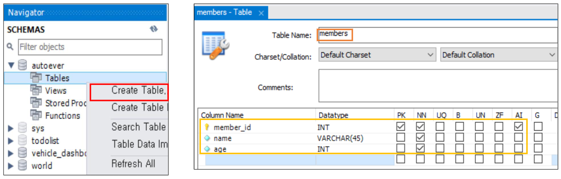Uncheck PK checkbox for member_id
This screenshot has width=561, height=179.
point(400,126)
